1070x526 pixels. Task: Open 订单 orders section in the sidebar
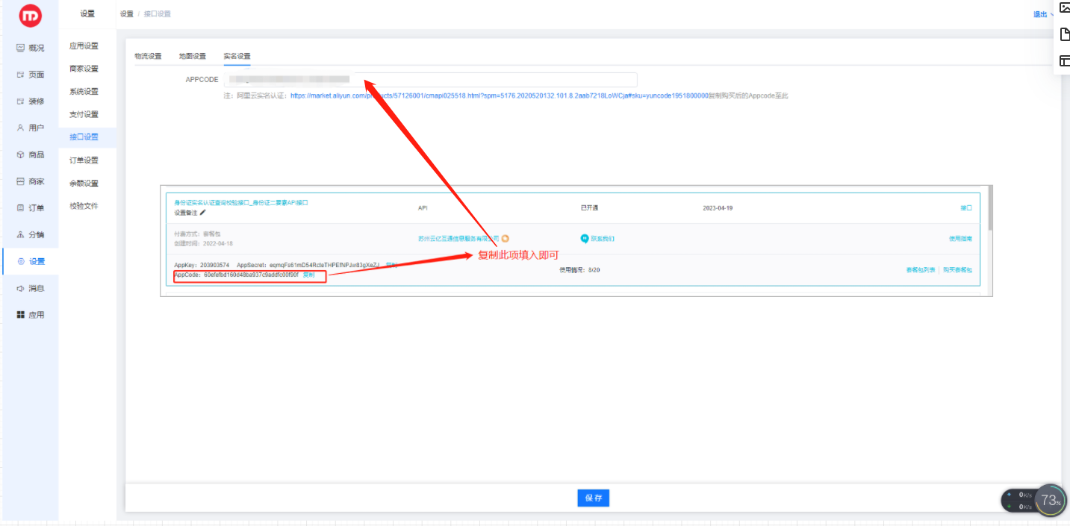click(x=31, y=208)
